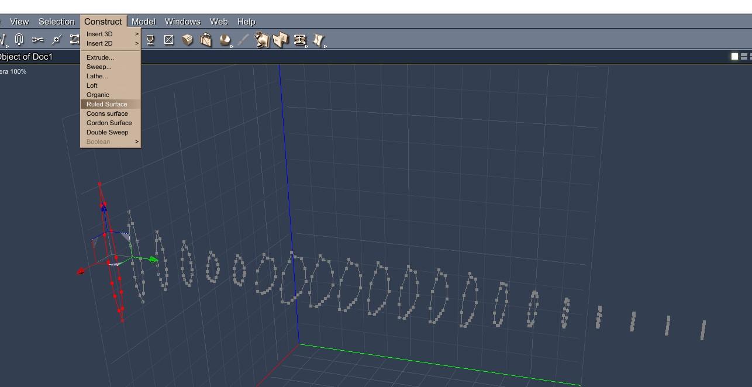Choose Double Sweep menu entry

click(x=111, y=132)
